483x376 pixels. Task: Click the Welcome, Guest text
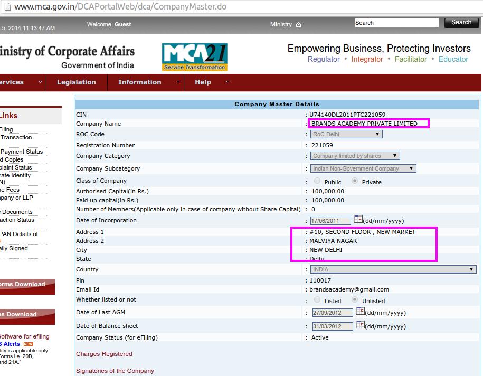coord(109,24)
